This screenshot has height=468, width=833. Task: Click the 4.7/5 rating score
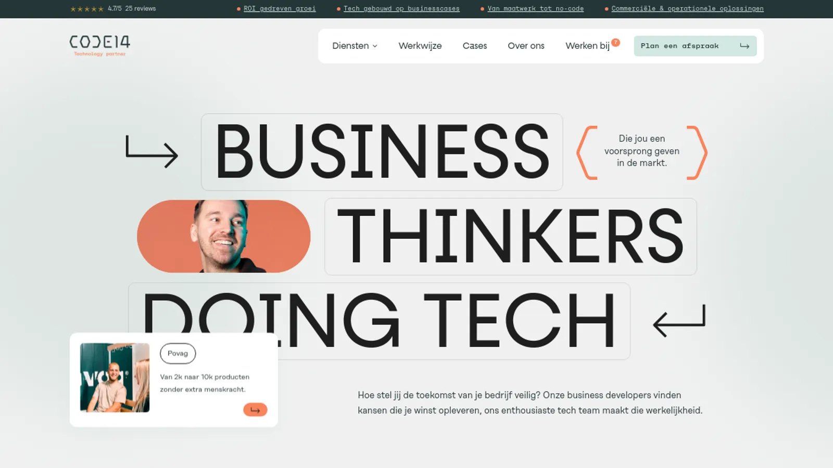(115, 8)
